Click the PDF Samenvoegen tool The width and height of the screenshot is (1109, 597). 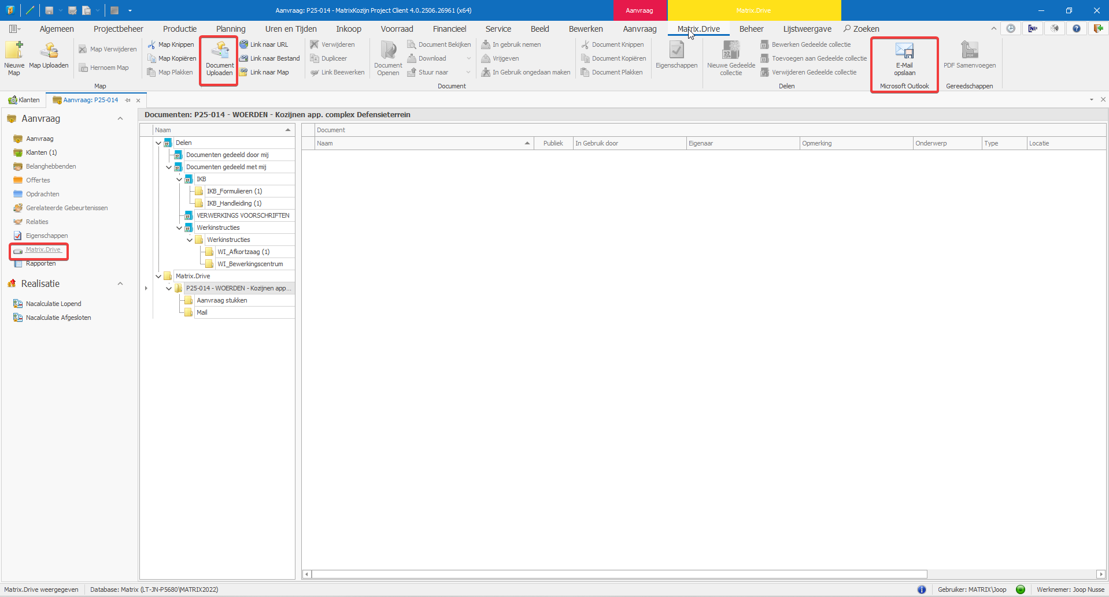coord(970,55)
